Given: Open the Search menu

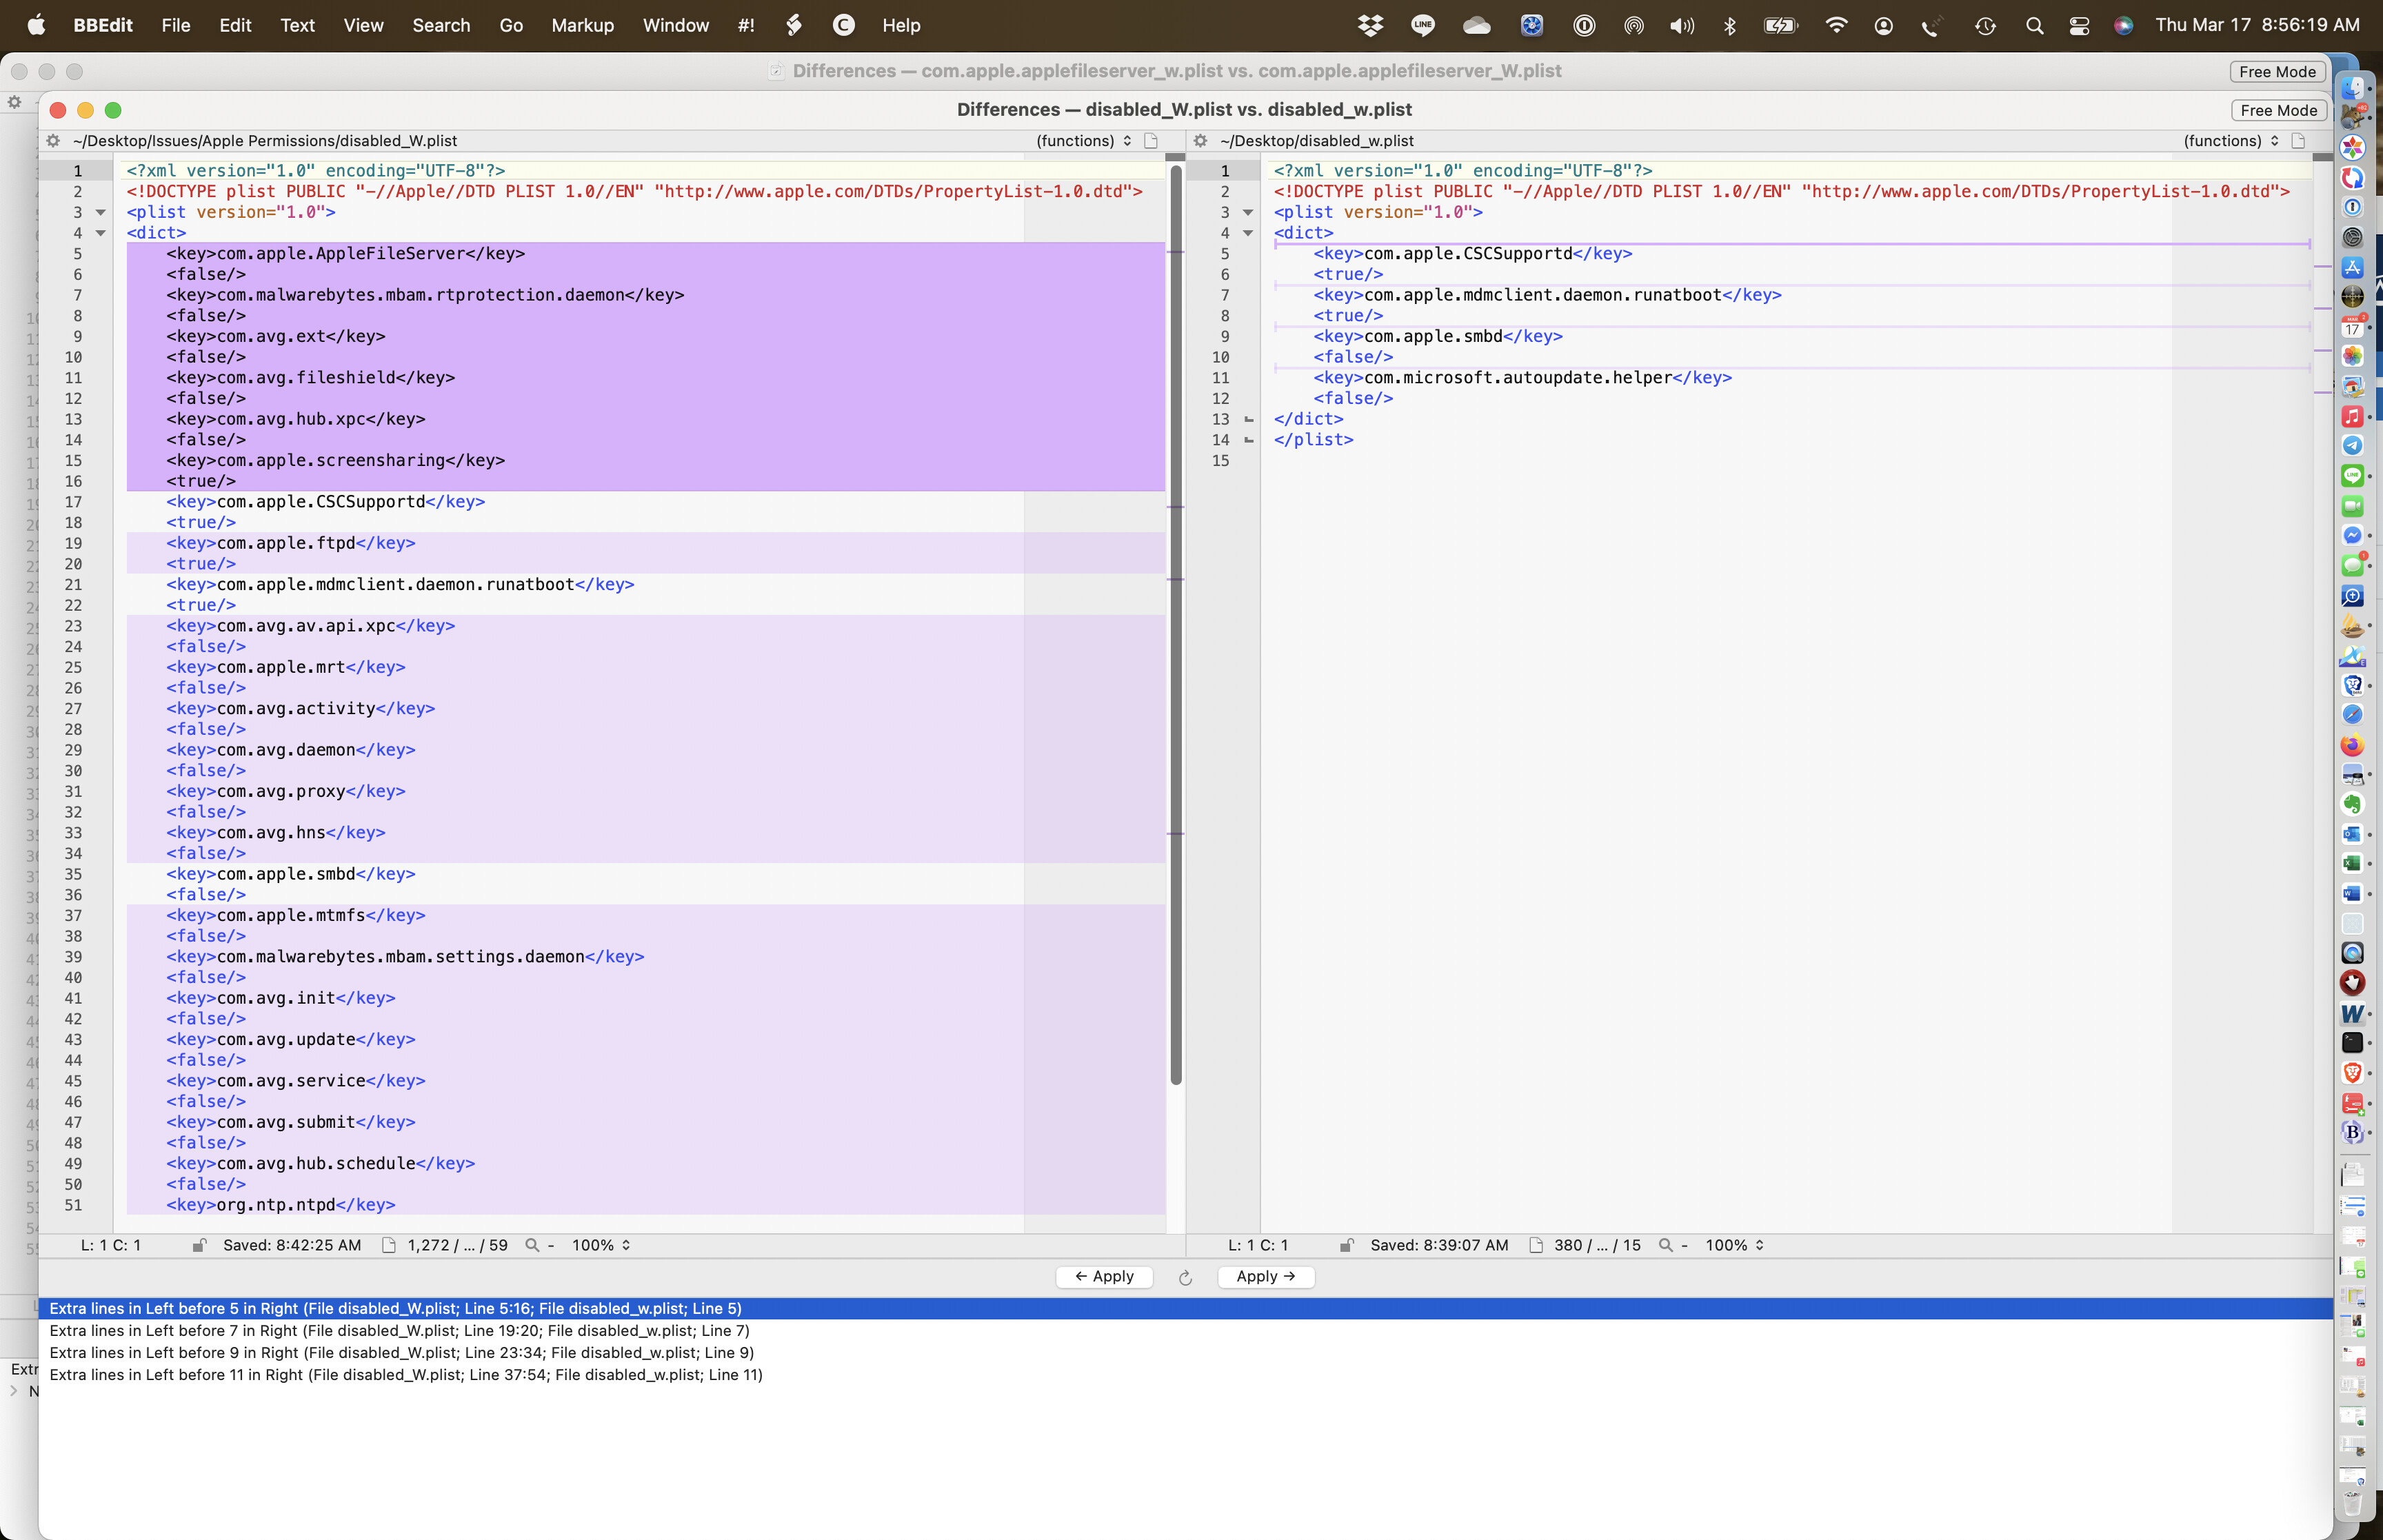Looking at the screenshot, I should point(441,25).
